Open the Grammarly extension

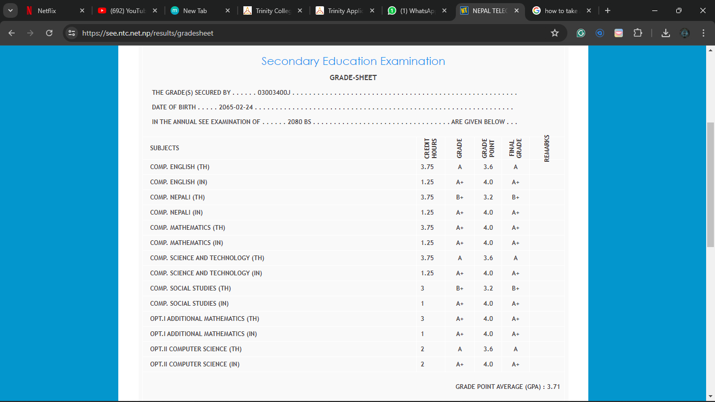[x=580, y=33]
